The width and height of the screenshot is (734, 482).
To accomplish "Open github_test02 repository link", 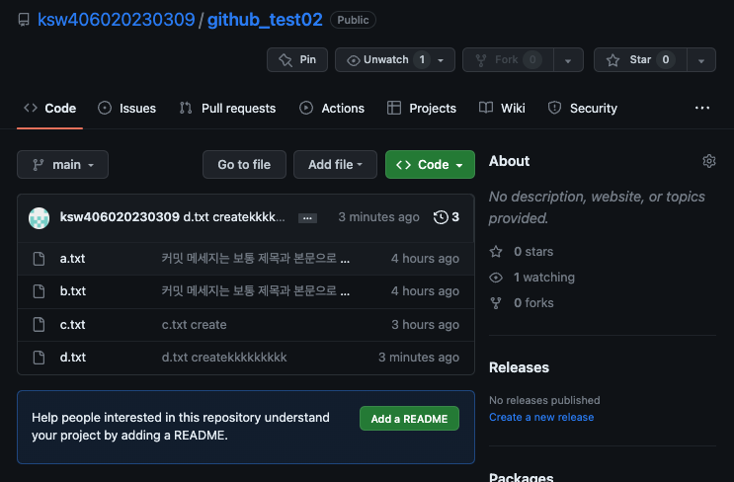I will pyautogui.click(x=265, y=20).
